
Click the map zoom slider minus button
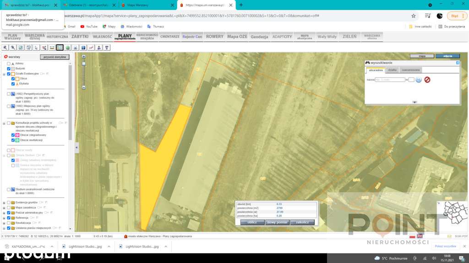pos(84,87)
